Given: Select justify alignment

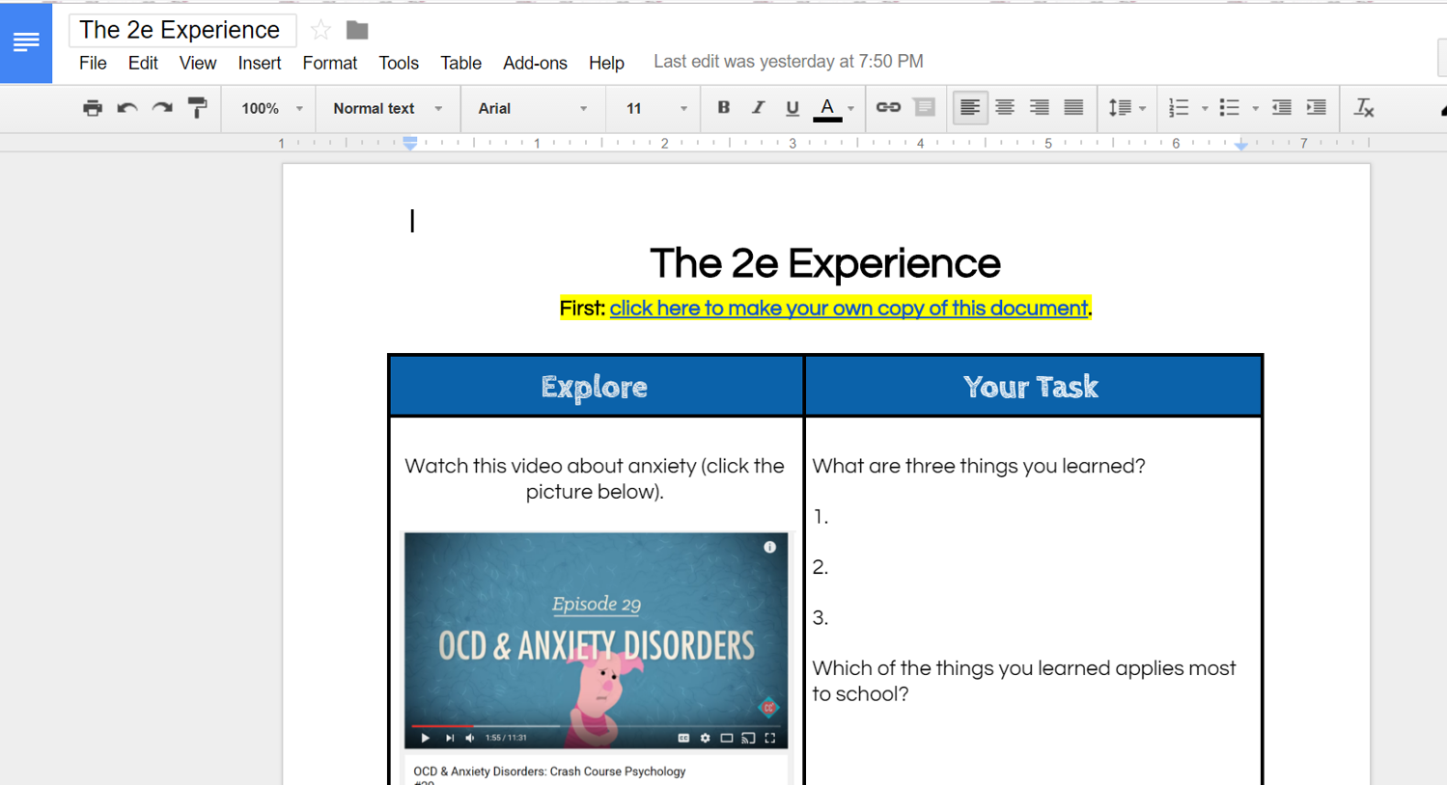Looking at the screenshot, I should 1073,108.
